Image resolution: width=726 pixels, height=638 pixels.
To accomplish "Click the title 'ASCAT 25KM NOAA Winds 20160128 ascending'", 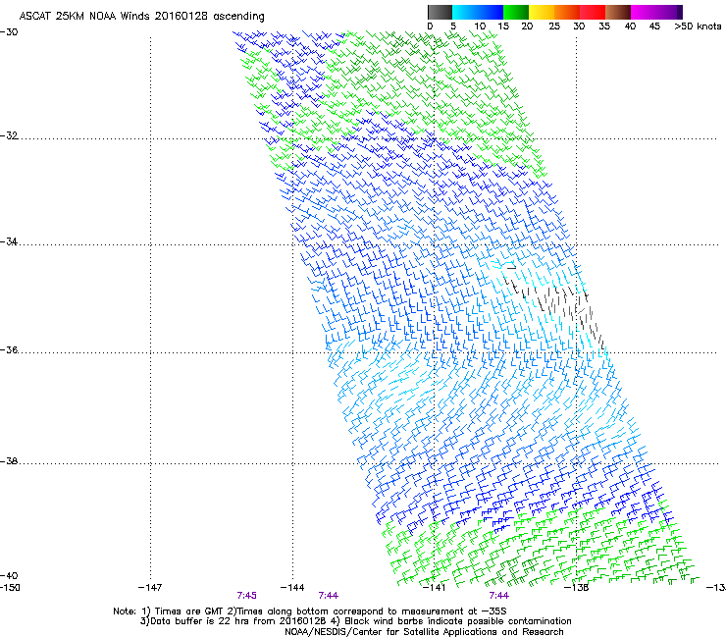I will point(141,17).
